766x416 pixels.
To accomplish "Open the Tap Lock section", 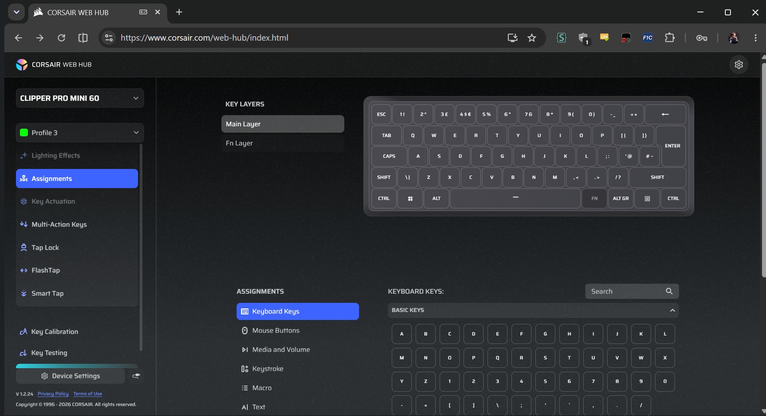I will click(x=77, y=247).
